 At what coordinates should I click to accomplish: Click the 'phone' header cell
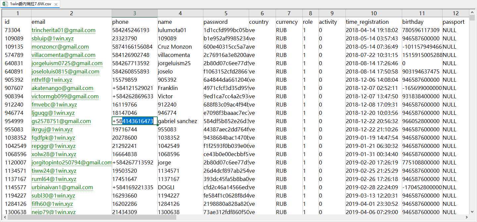point(134,22)
